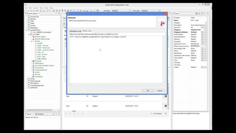
Task: Open the 'Graph - issues for month' query
Action: pyautogui.click(x=45, y=50)
